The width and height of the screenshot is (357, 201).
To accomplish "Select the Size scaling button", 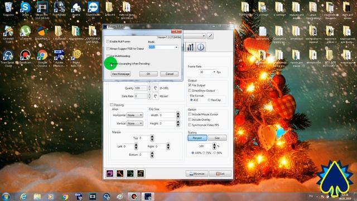I will click(217, 138).
